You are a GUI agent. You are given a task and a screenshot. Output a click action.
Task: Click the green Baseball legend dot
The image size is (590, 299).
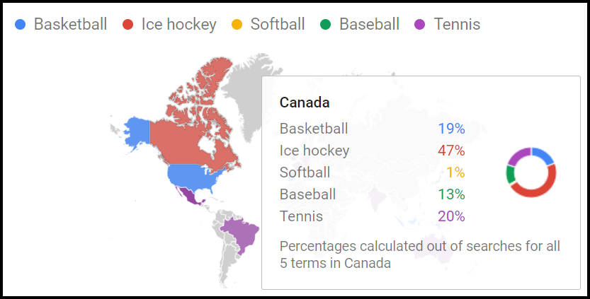tap(325, 25)
